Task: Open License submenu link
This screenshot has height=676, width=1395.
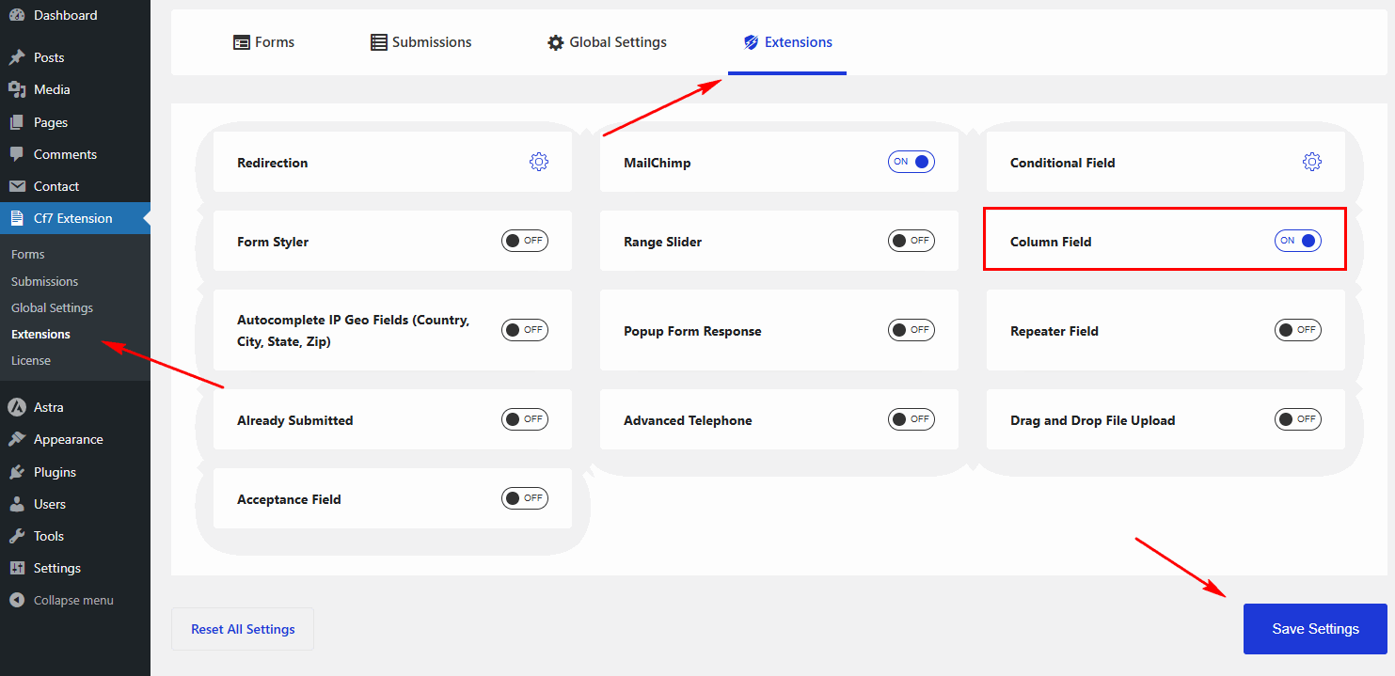Action: tap(31, 360)
